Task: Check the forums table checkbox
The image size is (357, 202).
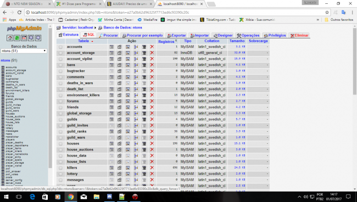Action: tap(60, 102)
